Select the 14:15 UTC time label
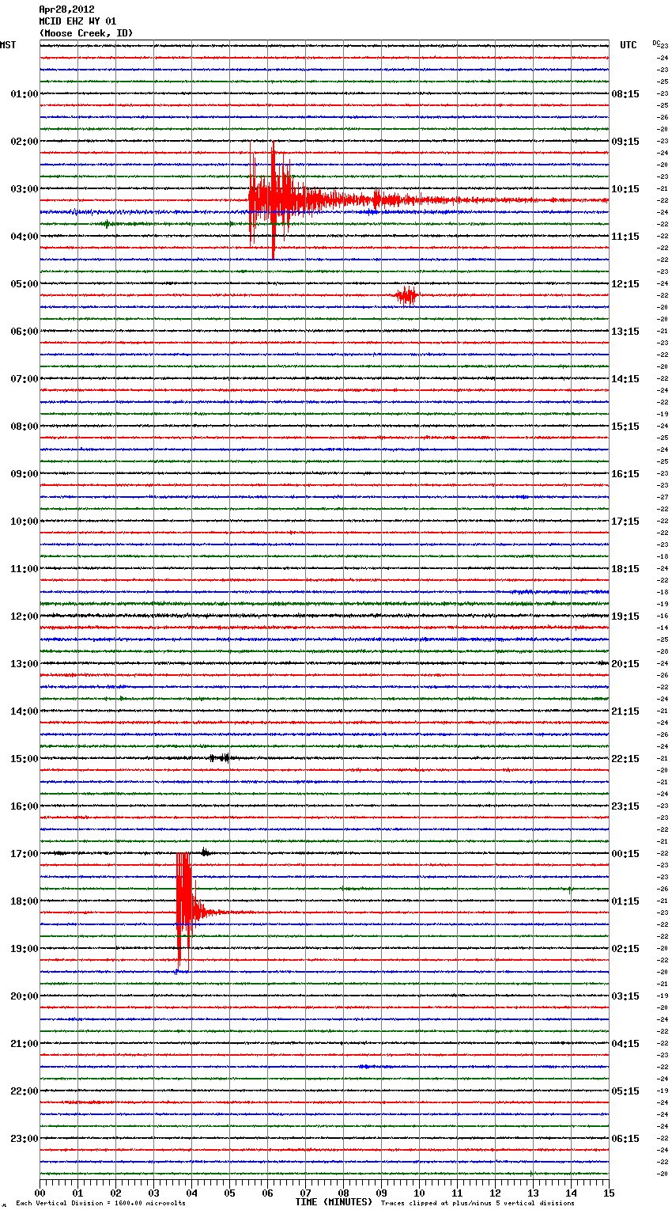Image resolution: width=672 pixels, height=1214 pixels. click(625, 379)
